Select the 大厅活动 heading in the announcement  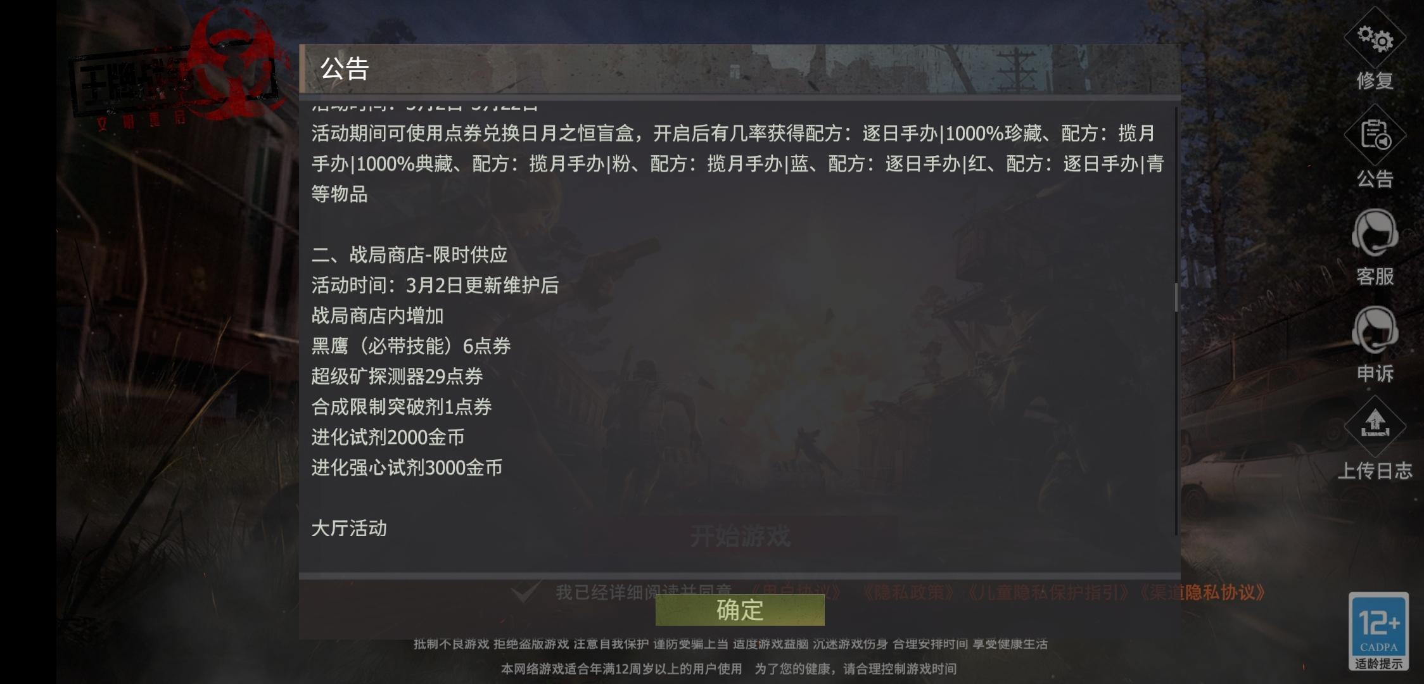tap(349, 528)
